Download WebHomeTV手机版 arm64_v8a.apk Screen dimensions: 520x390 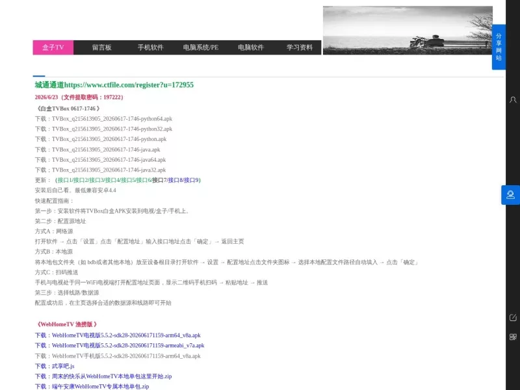pos(126,356)
